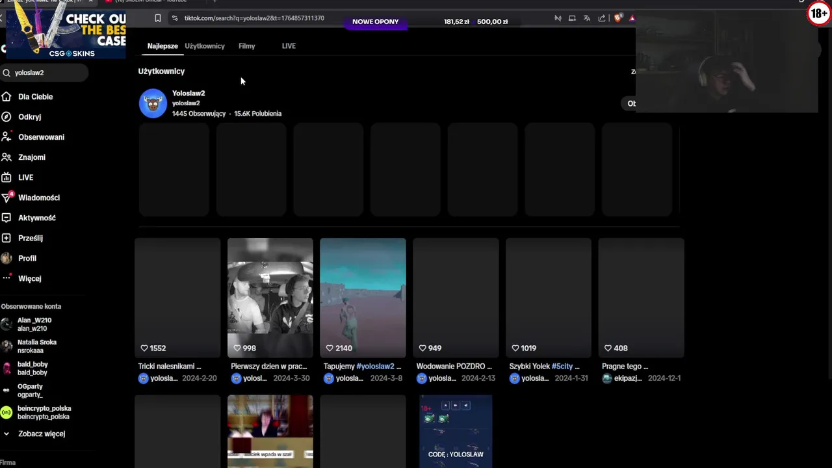Open the Brave Shields lion icon
Screen dimensions: 832x468
click(x=617, y=18)
